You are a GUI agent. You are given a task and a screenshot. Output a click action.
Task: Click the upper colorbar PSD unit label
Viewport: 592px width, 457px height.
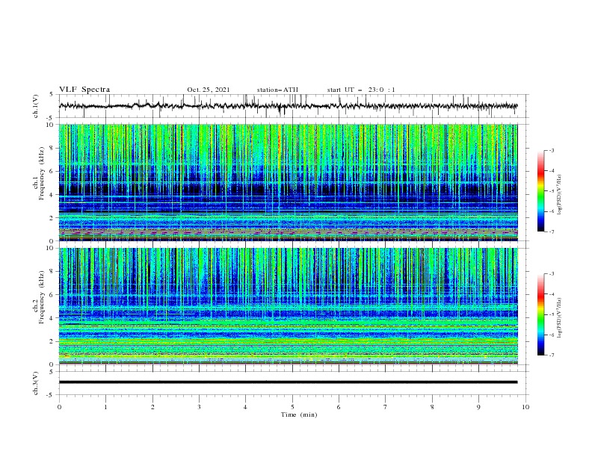559,195
